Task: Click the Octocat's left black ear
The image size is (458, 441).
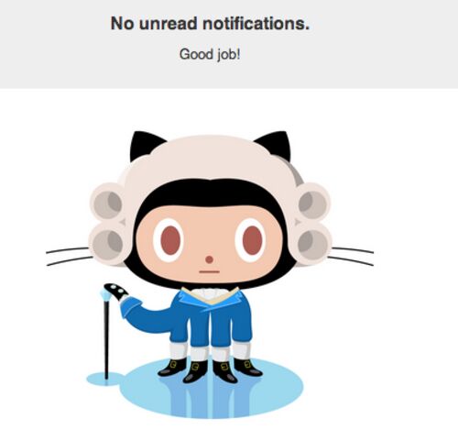Action: (x=147, y=145)
